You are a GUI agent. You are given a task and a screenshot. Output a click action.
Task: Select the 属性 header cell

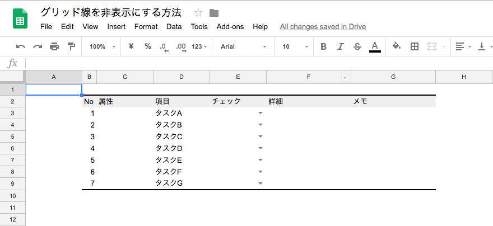pos(125,101)
